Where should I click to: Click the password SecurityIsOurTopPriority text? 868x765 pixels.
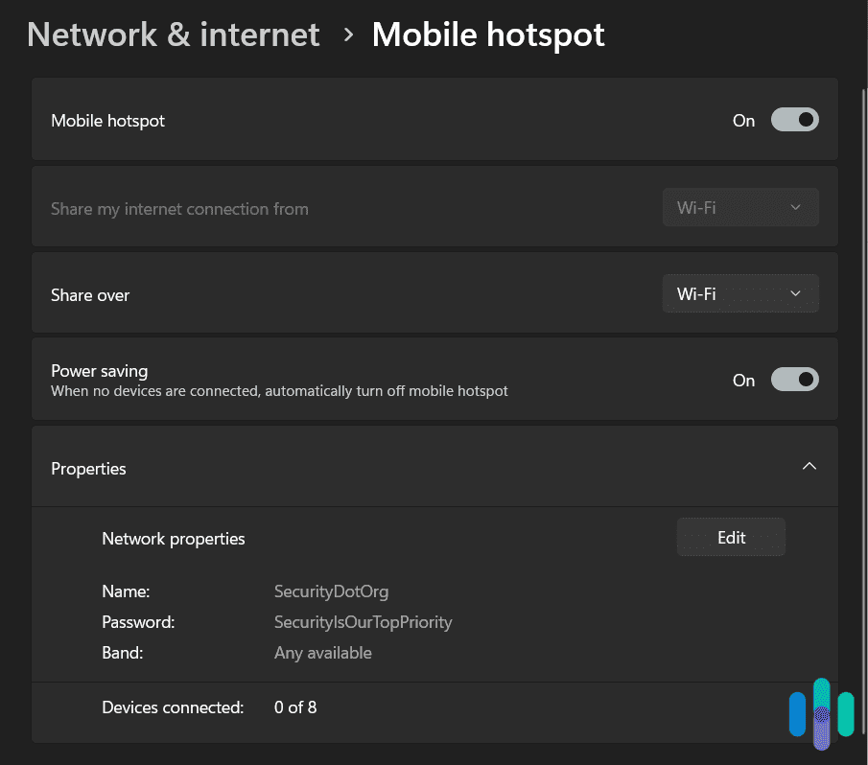point(363,622)
